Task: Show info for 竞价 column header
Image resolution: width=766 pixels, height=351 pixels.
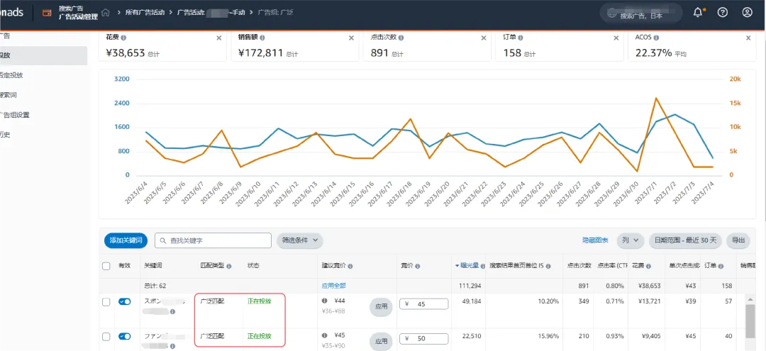Action: [x=418, y=267]
